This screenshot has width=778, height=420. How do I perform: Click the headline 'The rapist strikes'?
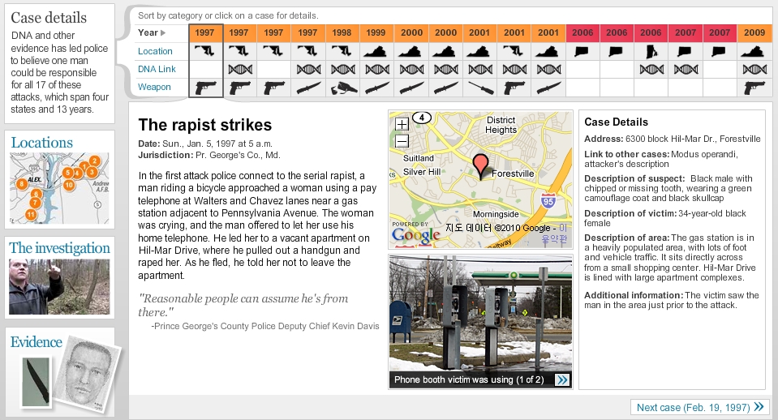pos(205,125)
